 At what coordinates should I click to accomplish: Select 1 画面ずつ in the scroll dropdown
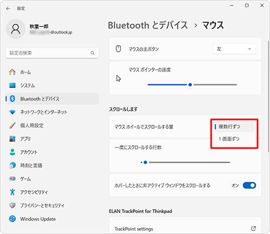[x=234, y=139]
